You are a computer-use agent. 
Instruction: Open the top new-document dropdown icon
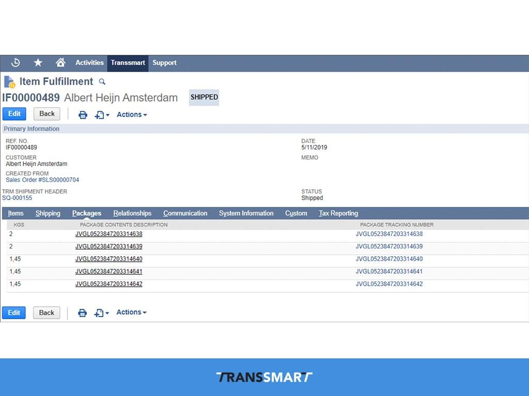tap(102, 115)
